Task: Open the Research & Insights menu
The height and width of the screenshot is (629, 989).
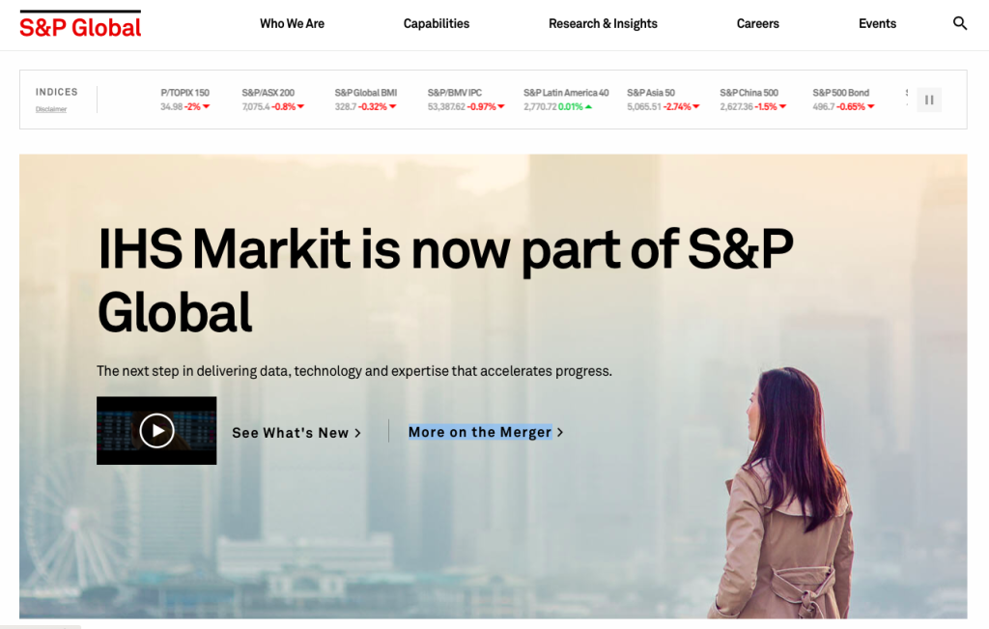Action: [603, 24]
